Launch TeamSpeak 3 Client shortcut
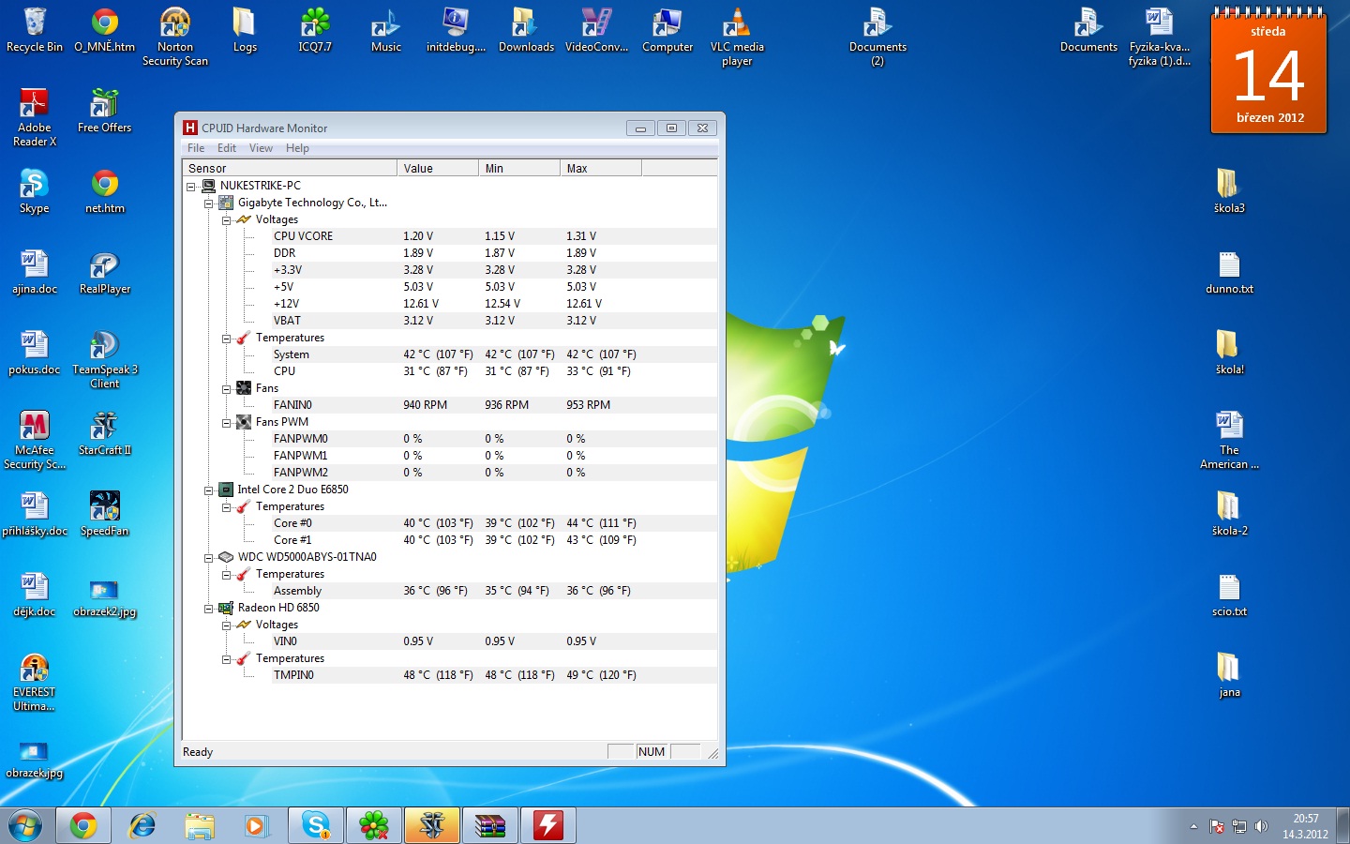This screenshot has height=844, width=1350. coord(104,359)
